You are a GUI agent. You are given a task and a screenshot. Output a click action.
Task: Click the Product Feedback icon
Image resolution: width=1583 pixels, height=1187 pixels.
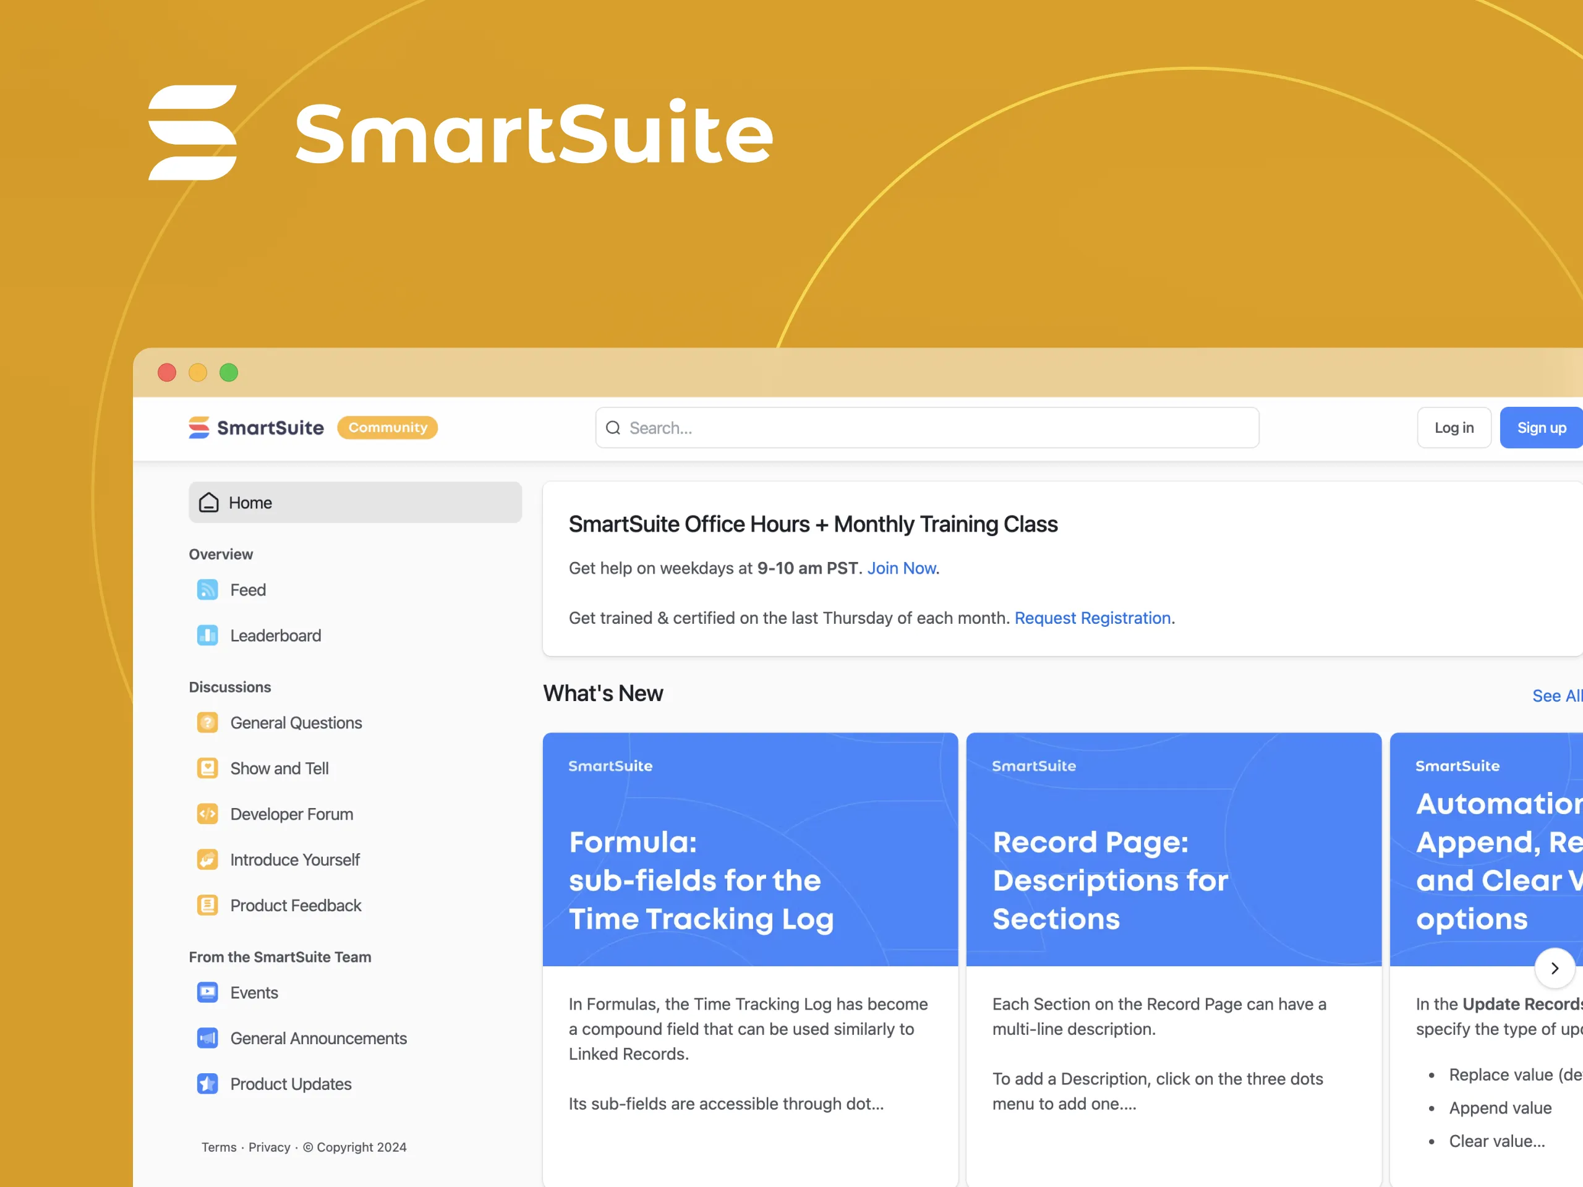(x=208, y=905)
